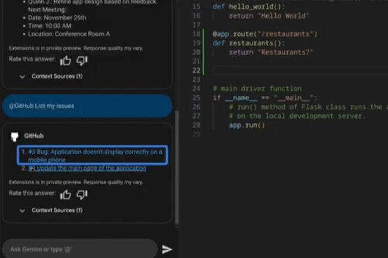Click '# main driver function' comment
The height and width of the screenshot is (258, 388).
point(257,88)
